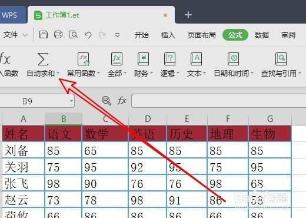Click the 日期和时间 clock book icon

tap(233, 59)
